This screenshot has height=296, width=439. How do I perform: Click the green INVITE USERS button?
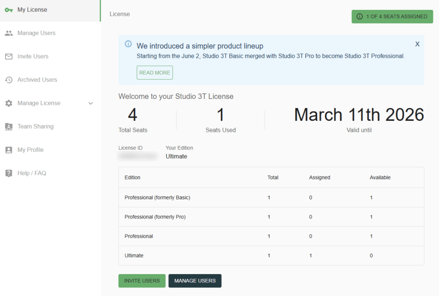coord(142,281)
